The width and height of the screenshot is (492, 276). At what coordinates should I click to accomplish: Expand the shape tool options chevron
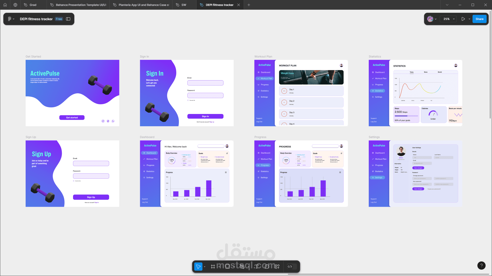(x=234, y=267)
